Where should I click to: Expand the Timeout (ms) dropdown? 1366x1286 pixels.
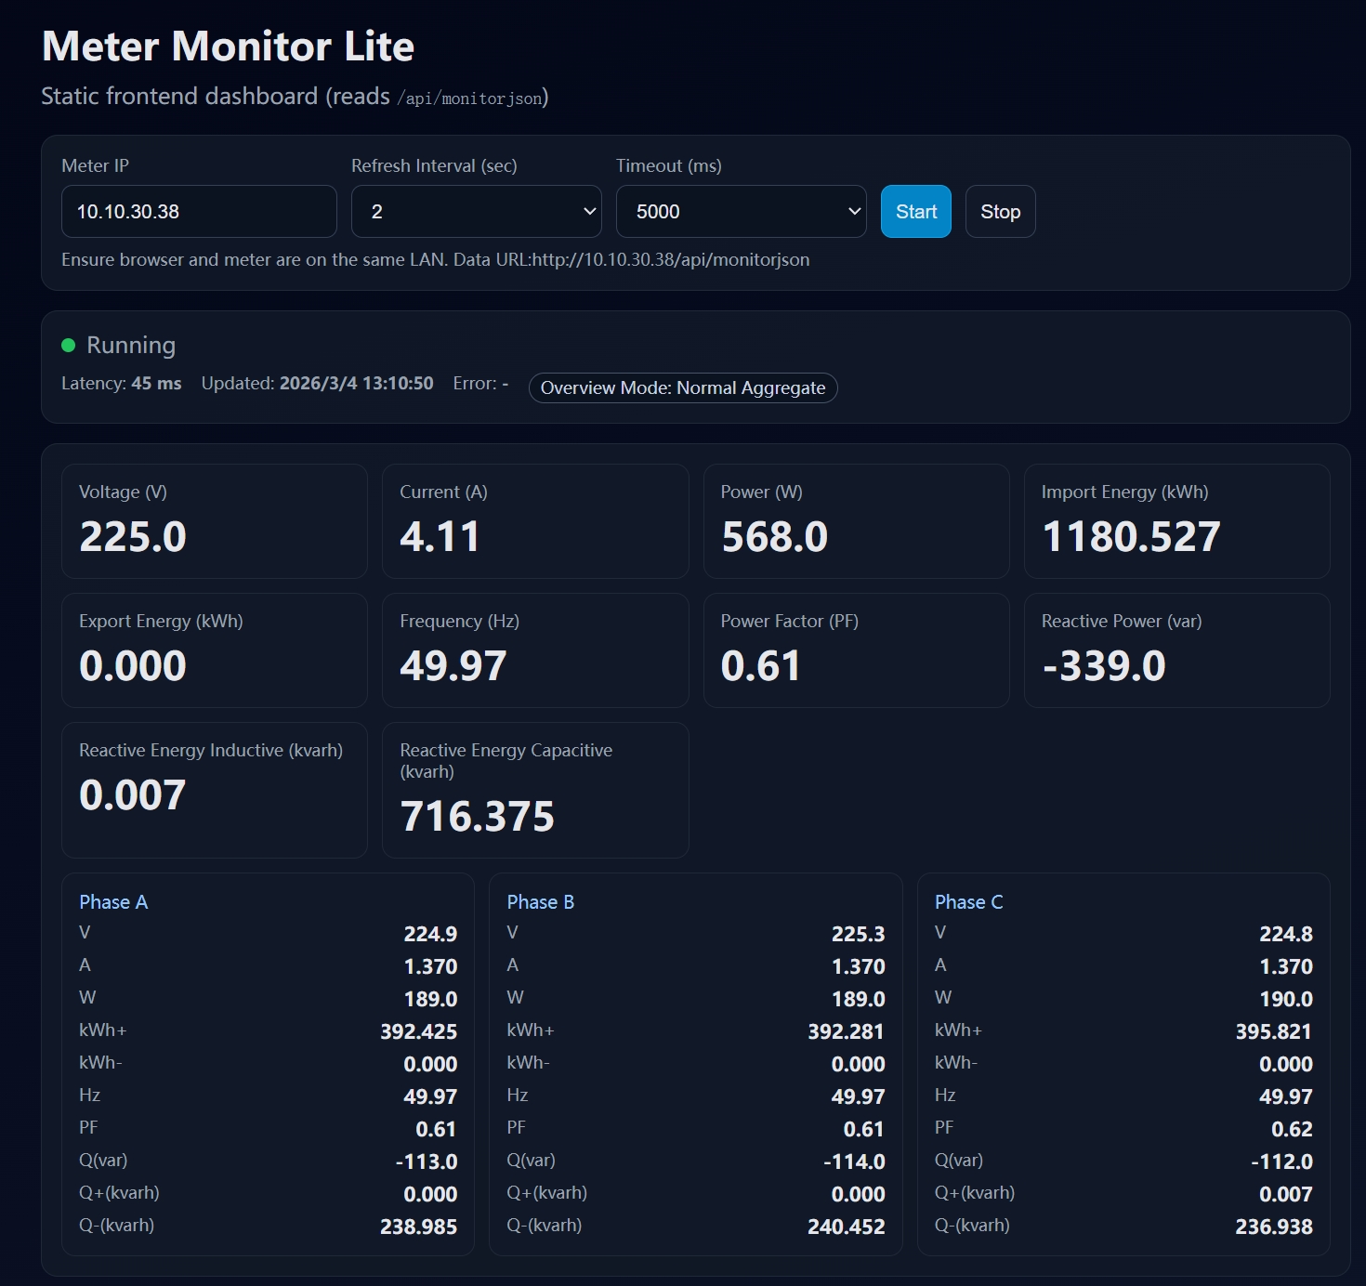point(741,212)
